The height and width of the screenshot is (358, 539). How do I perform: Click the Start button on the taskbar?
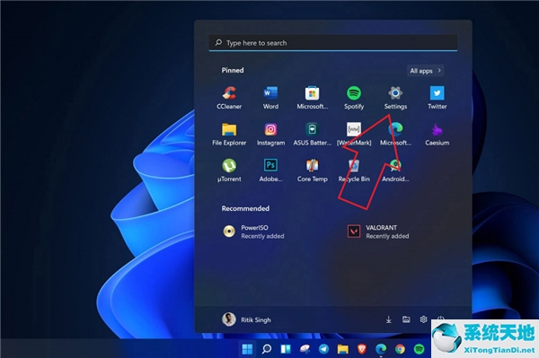coord(247,349)
